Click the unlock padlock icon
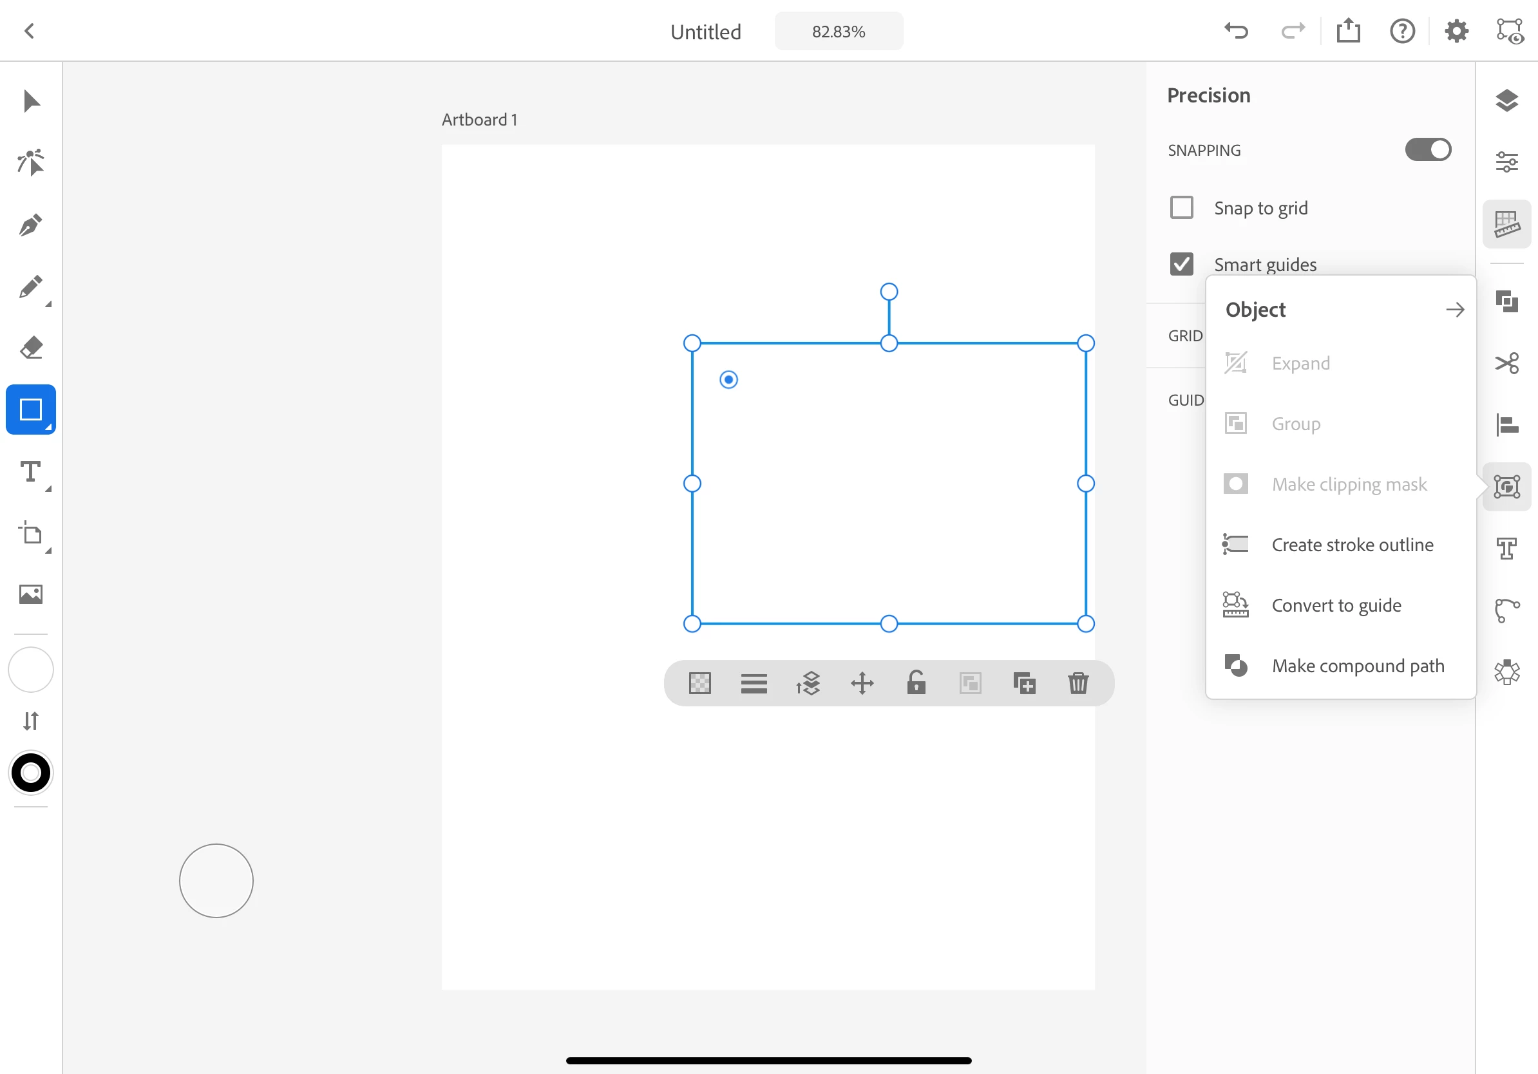This screenshot has height=1074, width=1538. click(x=916, y=684)
